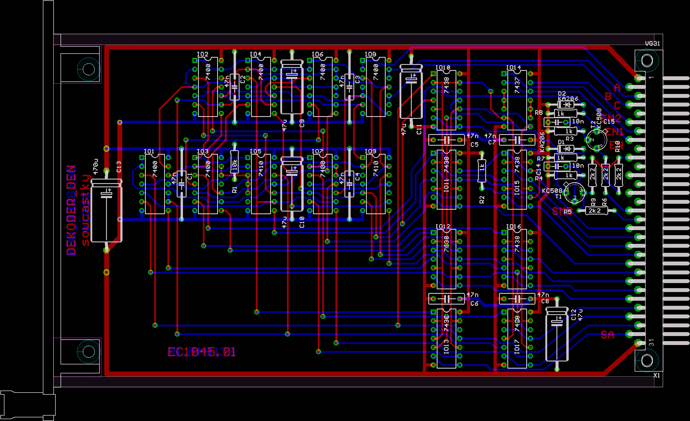
Task: Select transistor T1 KC508 footprint
Action: [574, 193]
